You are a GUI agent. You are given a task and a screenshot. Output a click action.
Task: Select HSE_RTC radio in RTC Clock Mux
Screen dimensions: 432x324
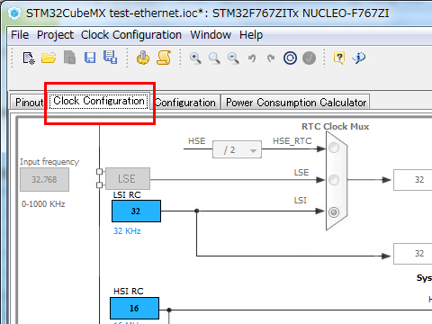334,148
